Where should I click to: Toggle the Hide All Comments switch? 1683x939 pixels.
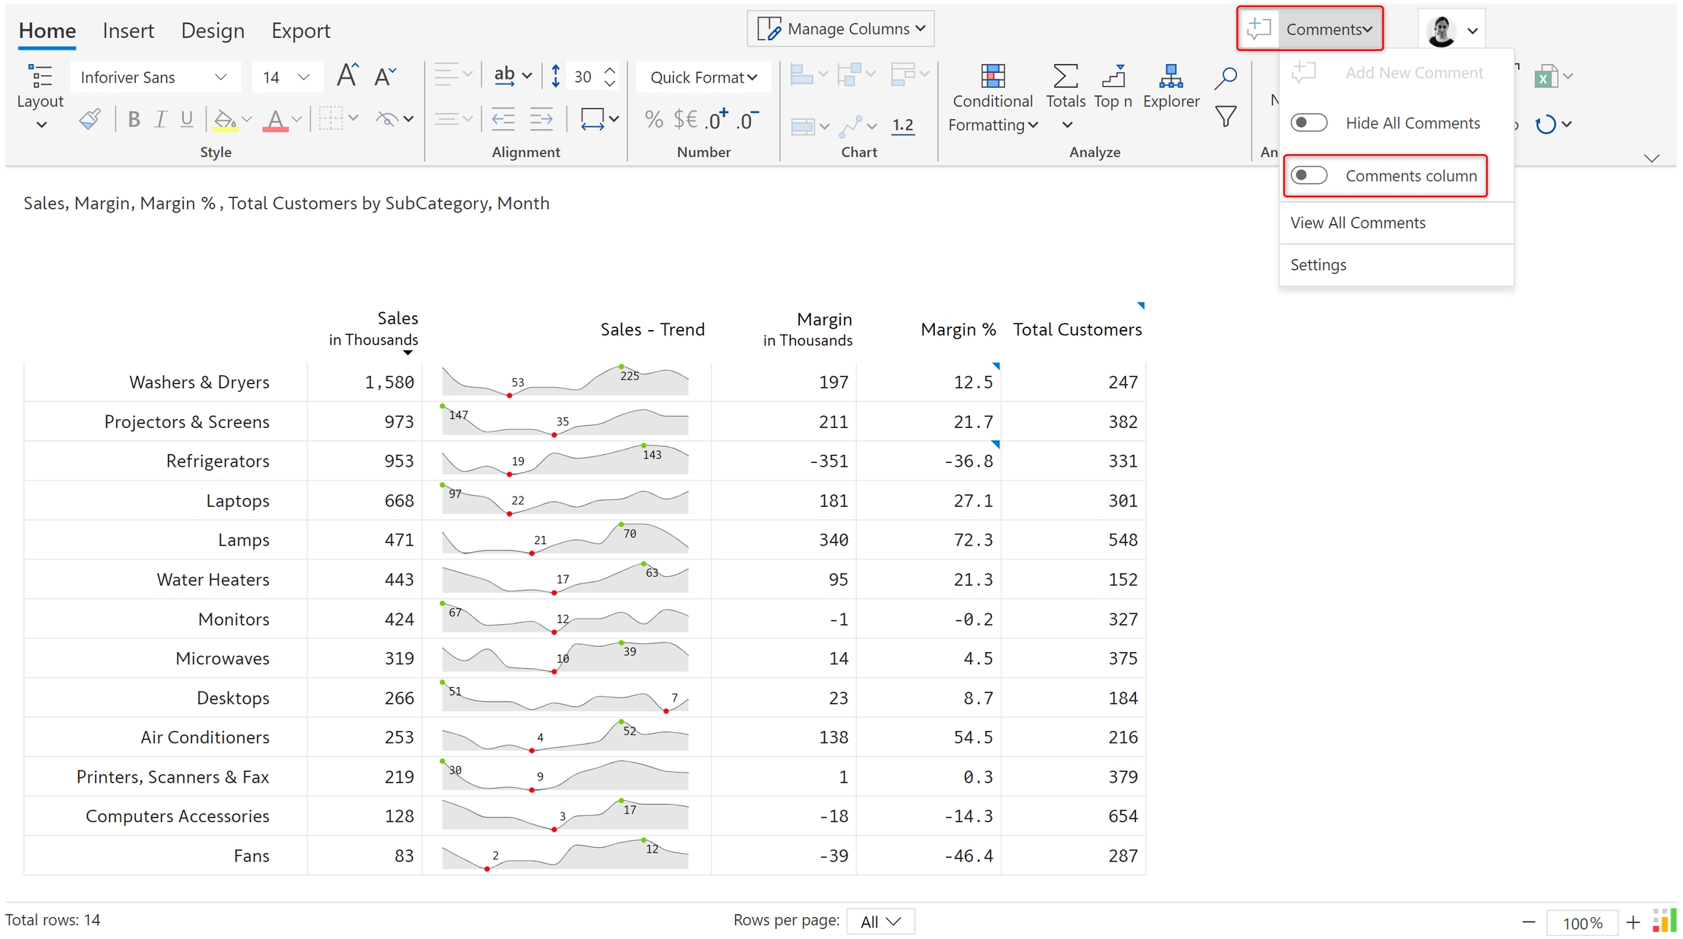1308,123
